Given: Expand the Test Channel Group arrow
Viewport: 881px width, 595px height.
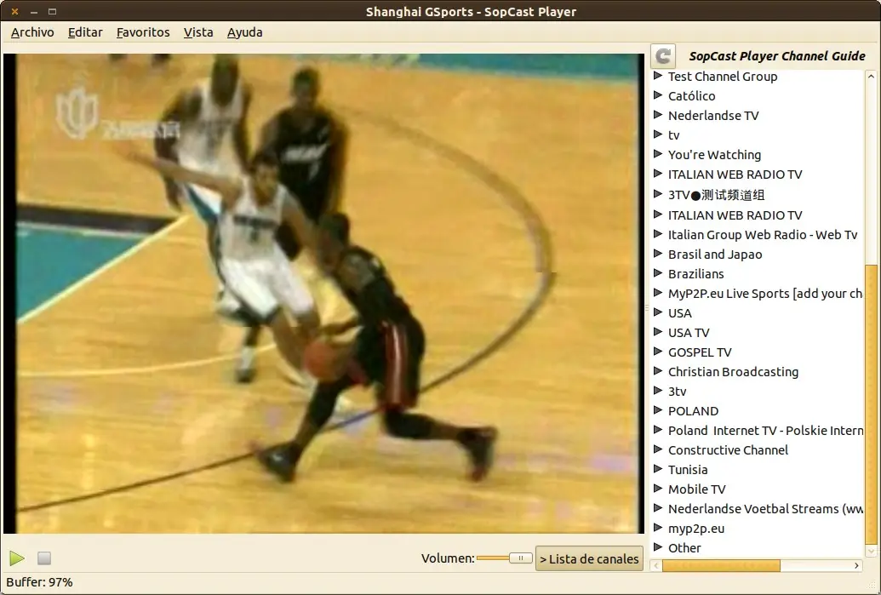Looking at the screenshot, I should click(x=658, y=76).
